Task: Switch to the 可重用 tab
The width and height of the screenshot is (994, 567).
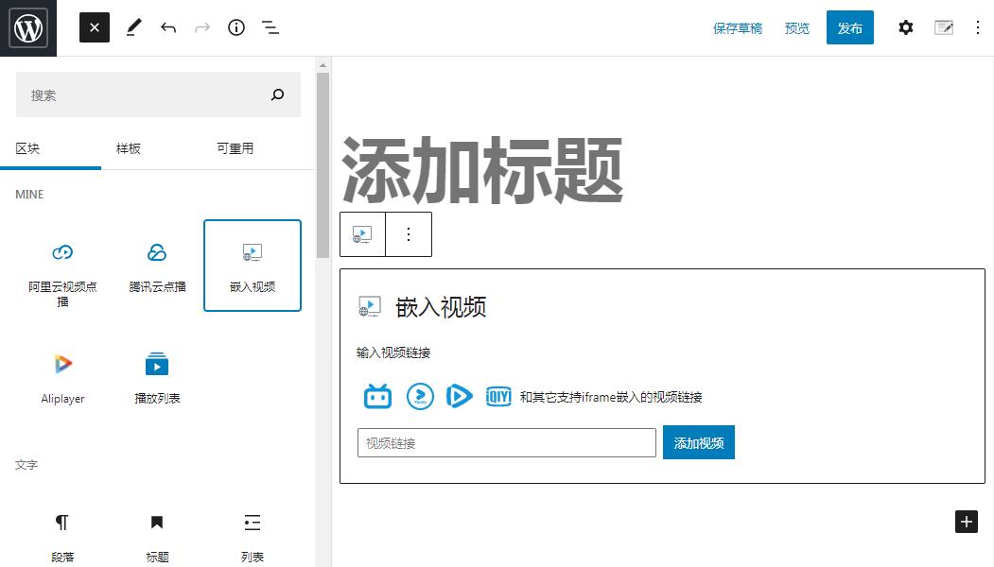Action: [x=235, y=148]
